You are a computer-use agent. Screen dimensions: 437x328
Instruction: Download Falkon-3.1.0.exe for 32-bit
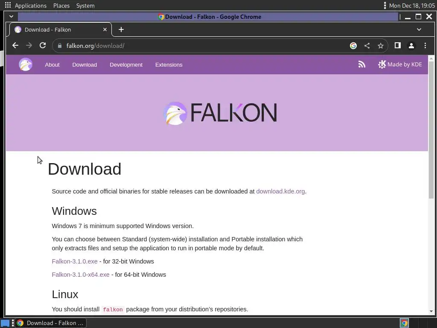(x=75, y=261)
